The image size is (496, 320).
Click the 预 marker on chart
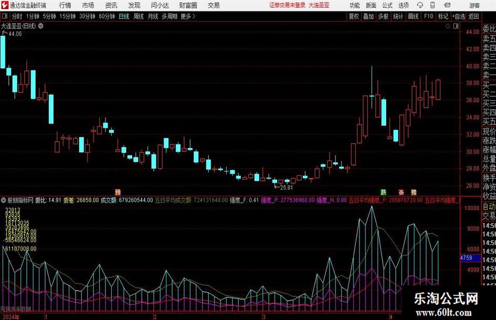(118, 192)
